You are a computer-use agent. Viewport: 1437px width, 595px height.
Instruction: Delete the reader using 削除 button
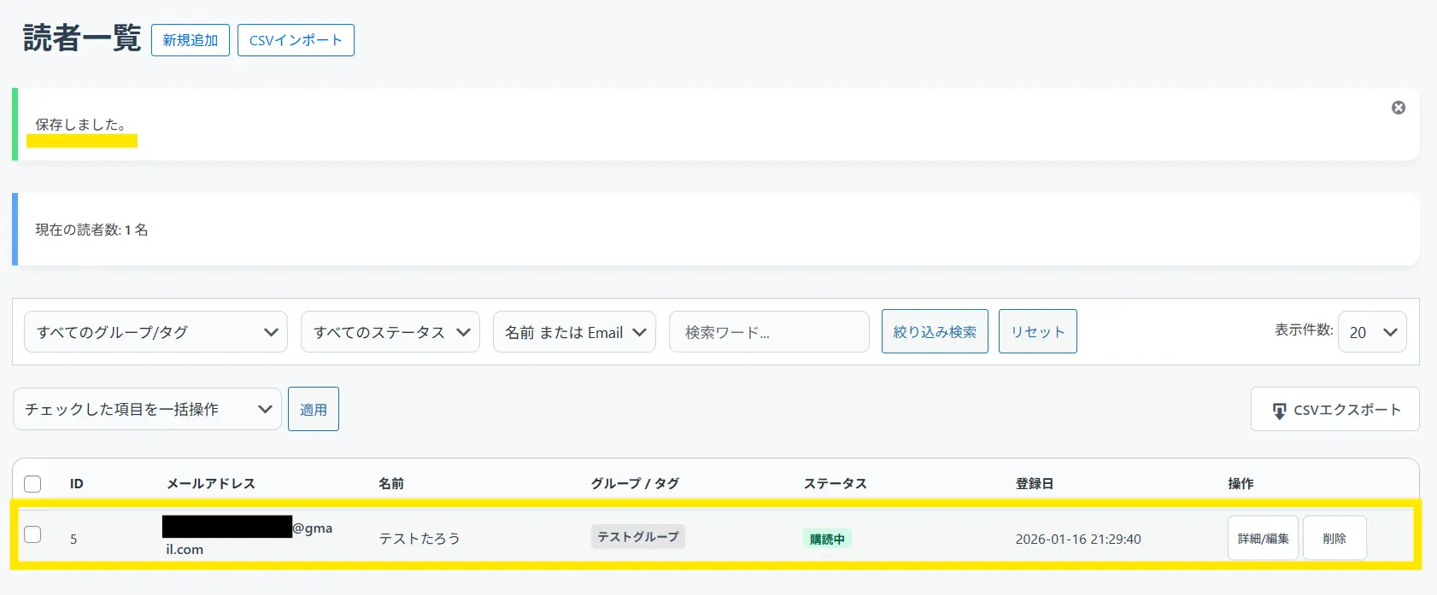click(1334, 539)
